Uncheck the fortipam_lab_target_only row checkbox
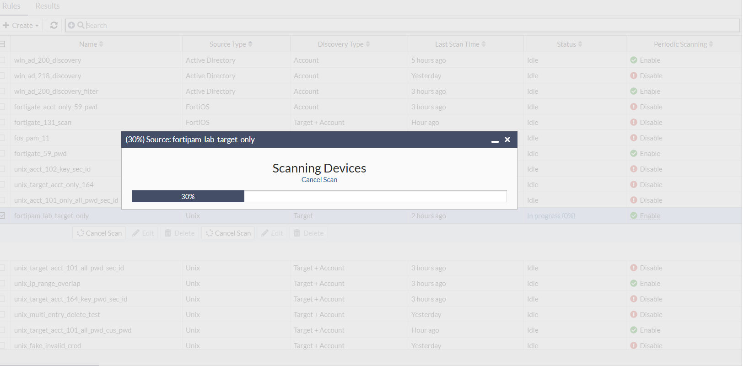 click(x=2, y=215)
